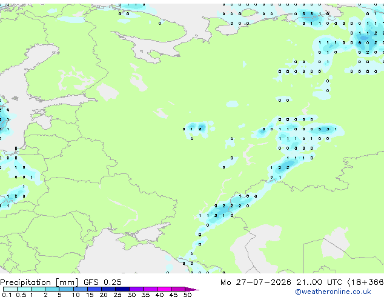The height and width of the screenshot is (297, 384).
Task: Pick the 10–15 mm legend swatch
Action: point(81,289)
